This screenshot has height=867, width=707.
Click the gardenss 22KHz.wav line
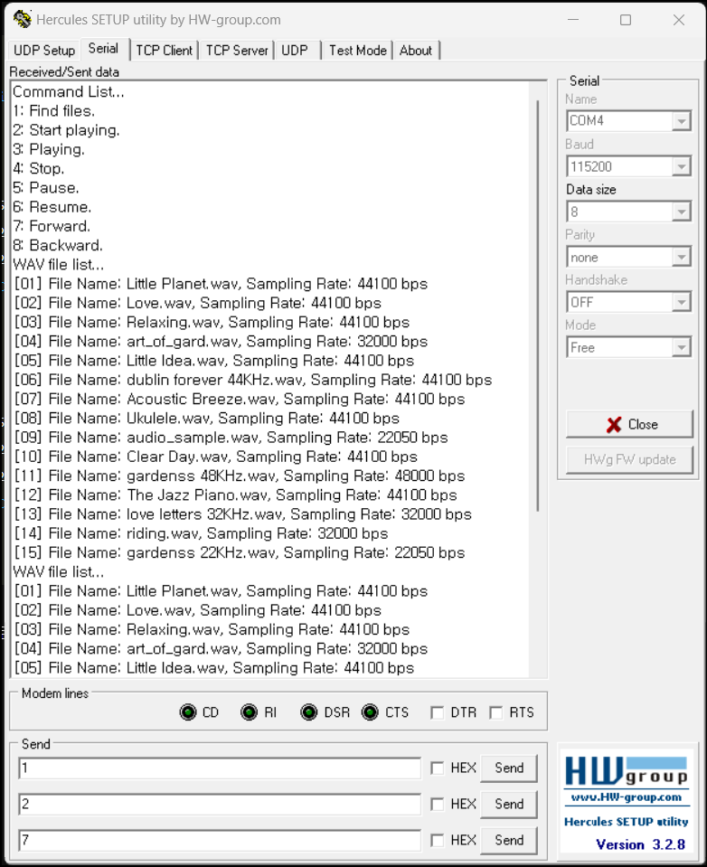pyautogui.click(x=240, y=553)
